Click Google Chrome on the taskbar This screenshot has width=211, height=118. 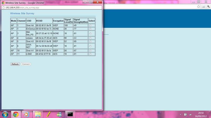[16, 114]
